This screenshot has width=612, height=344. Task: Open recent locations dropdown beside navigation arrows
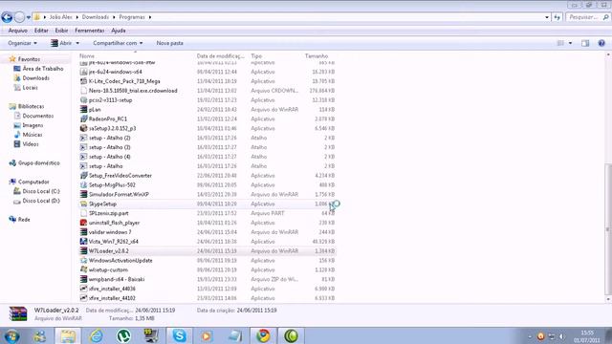point(29,17)
